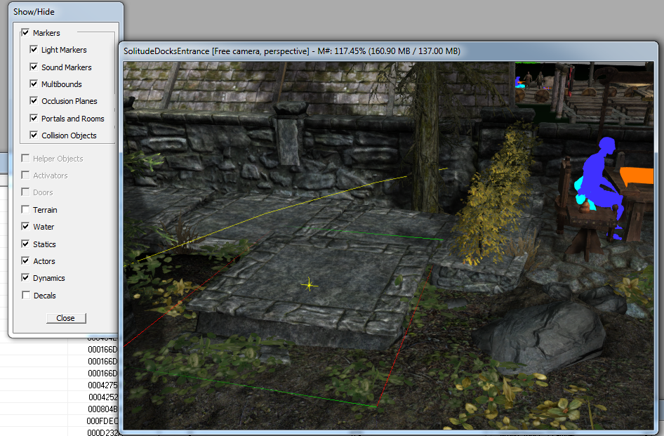Toggle Collision Objects checkbox

point(34,136)
